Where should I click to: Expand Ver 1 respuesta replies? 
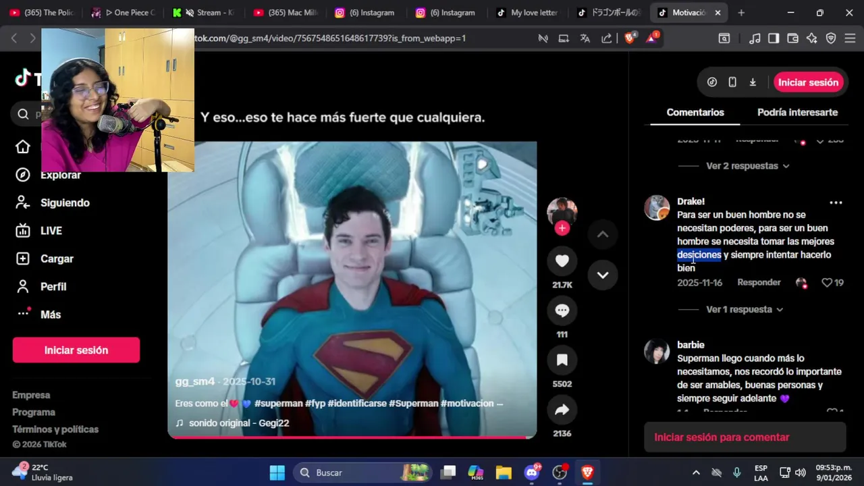(745, 310)
